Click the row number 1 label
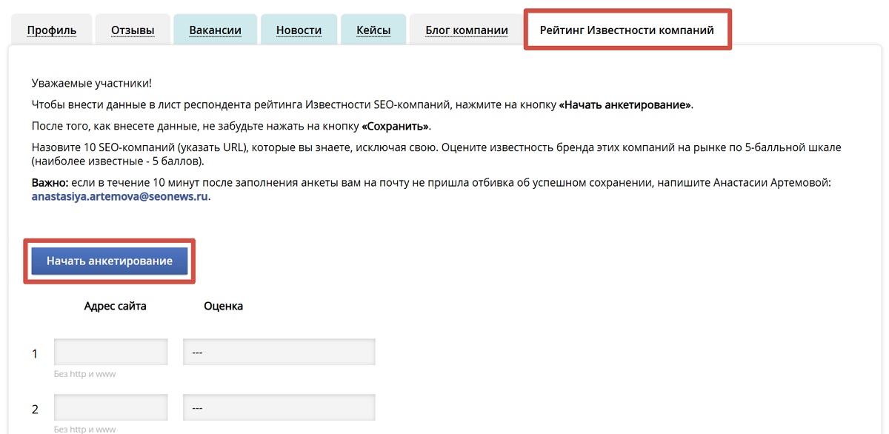889x434 pixels. 34,353
